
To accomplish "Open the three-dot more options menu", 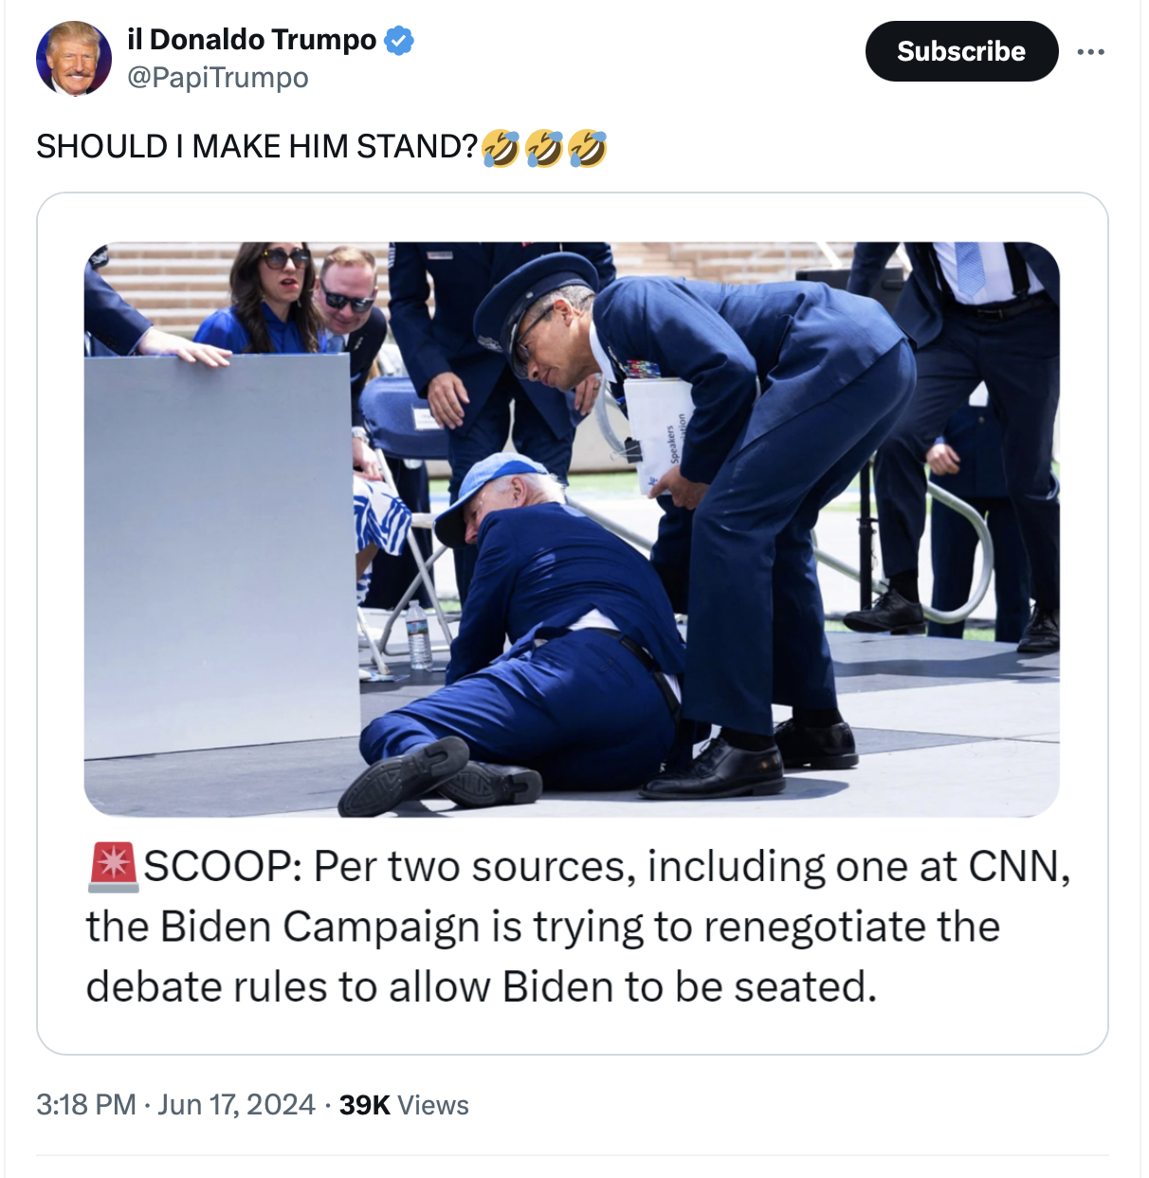I will point(1090,51).
